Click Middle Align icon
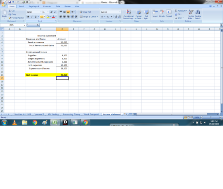This screenshot has height=189, width=223. click(x=65, y=12)
